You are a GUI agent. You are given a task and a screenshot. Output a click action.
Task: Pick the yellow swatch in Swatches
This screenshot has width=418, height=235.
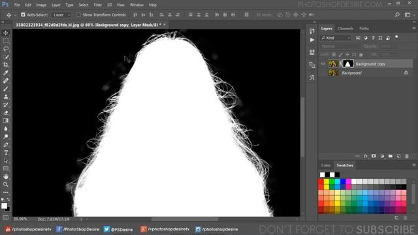pos(327,181)
